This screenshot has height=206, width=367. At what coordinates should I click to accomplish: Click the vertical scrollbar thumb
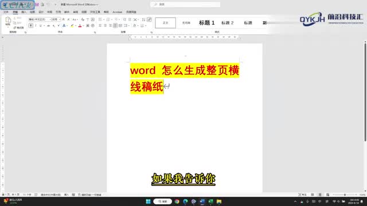pos(365,92)
